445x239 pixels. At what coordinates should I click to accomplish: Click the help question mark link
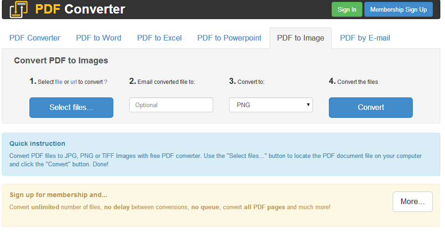[105, 82]
